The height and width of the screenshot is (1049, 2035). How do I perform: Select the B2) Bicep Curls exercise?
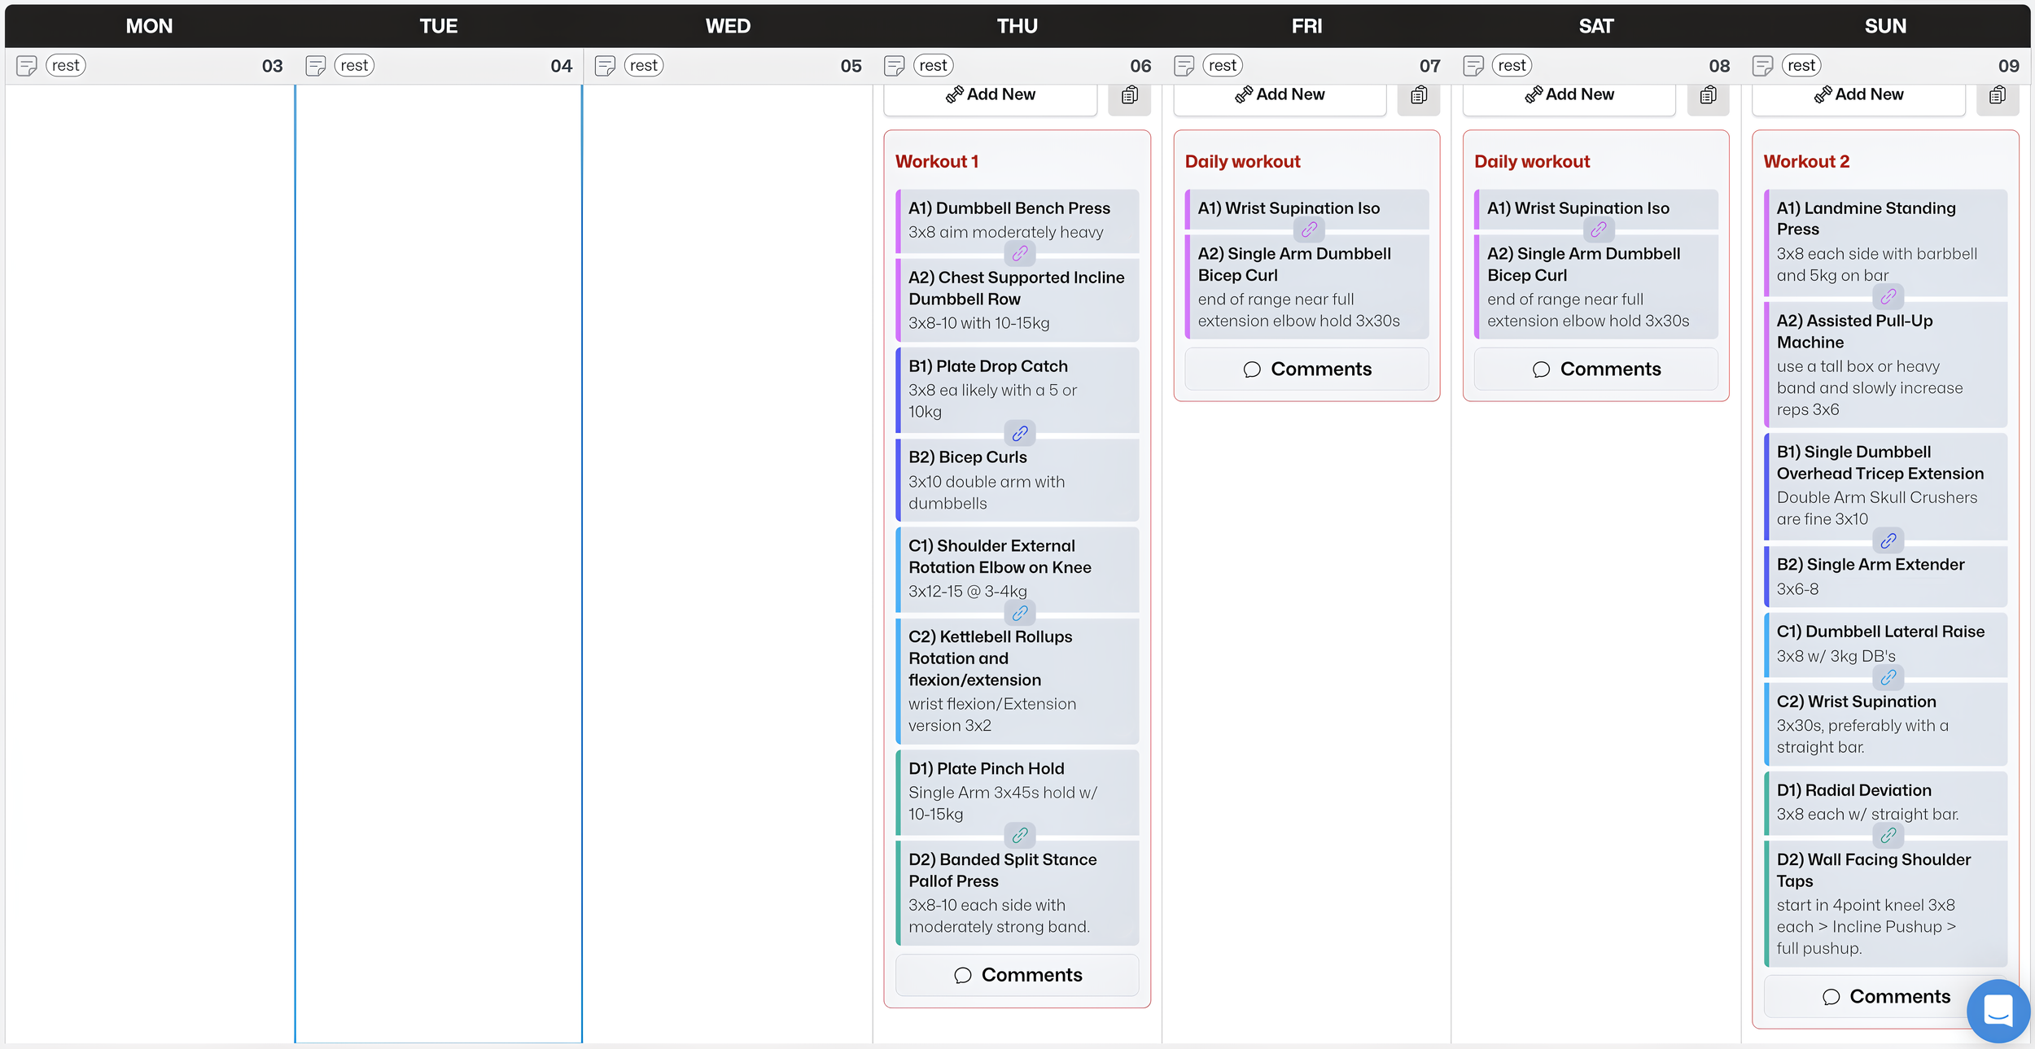point(1017,480)
